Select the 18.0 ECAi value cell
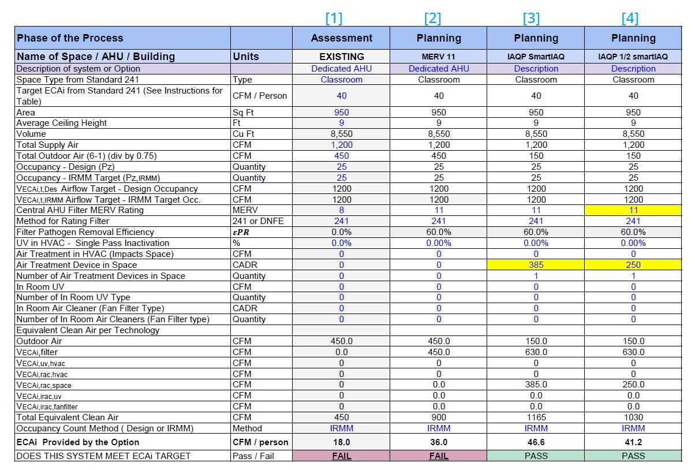This screenshot has height=470, width=695. point(342,442)
